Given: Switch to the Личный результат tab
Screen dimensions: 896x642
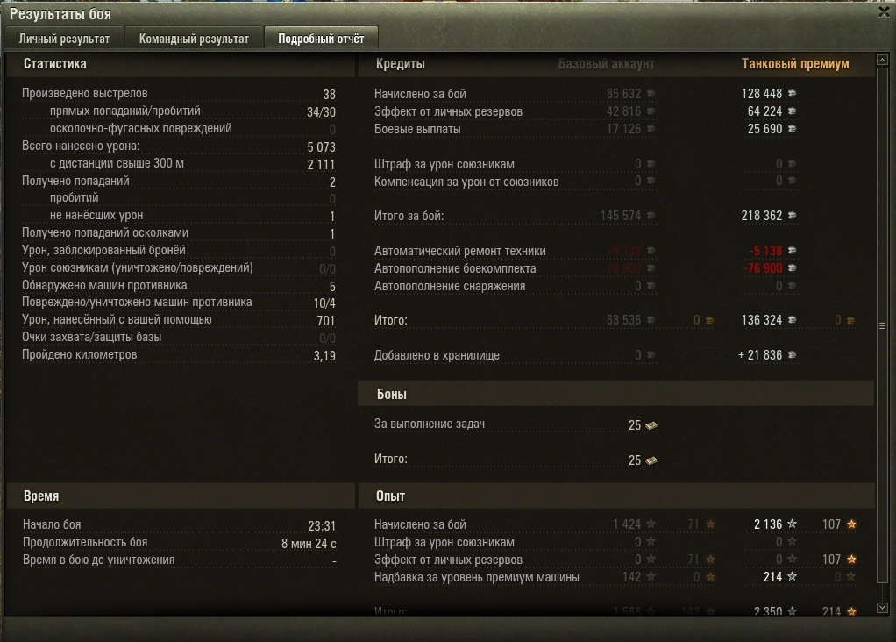Looking at the screenshot, I should point(65,39).
